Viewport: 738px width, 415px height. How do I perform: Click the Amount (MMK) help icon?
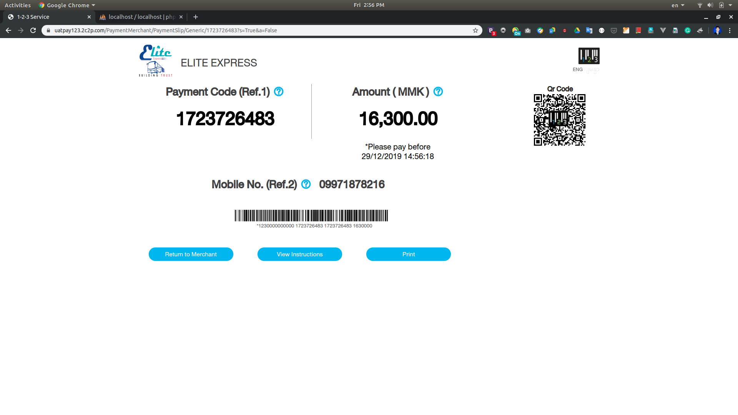click(438, 92)
